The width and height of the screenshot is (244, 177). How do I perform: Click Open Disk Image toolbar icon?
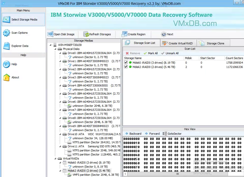click(50, 34)
